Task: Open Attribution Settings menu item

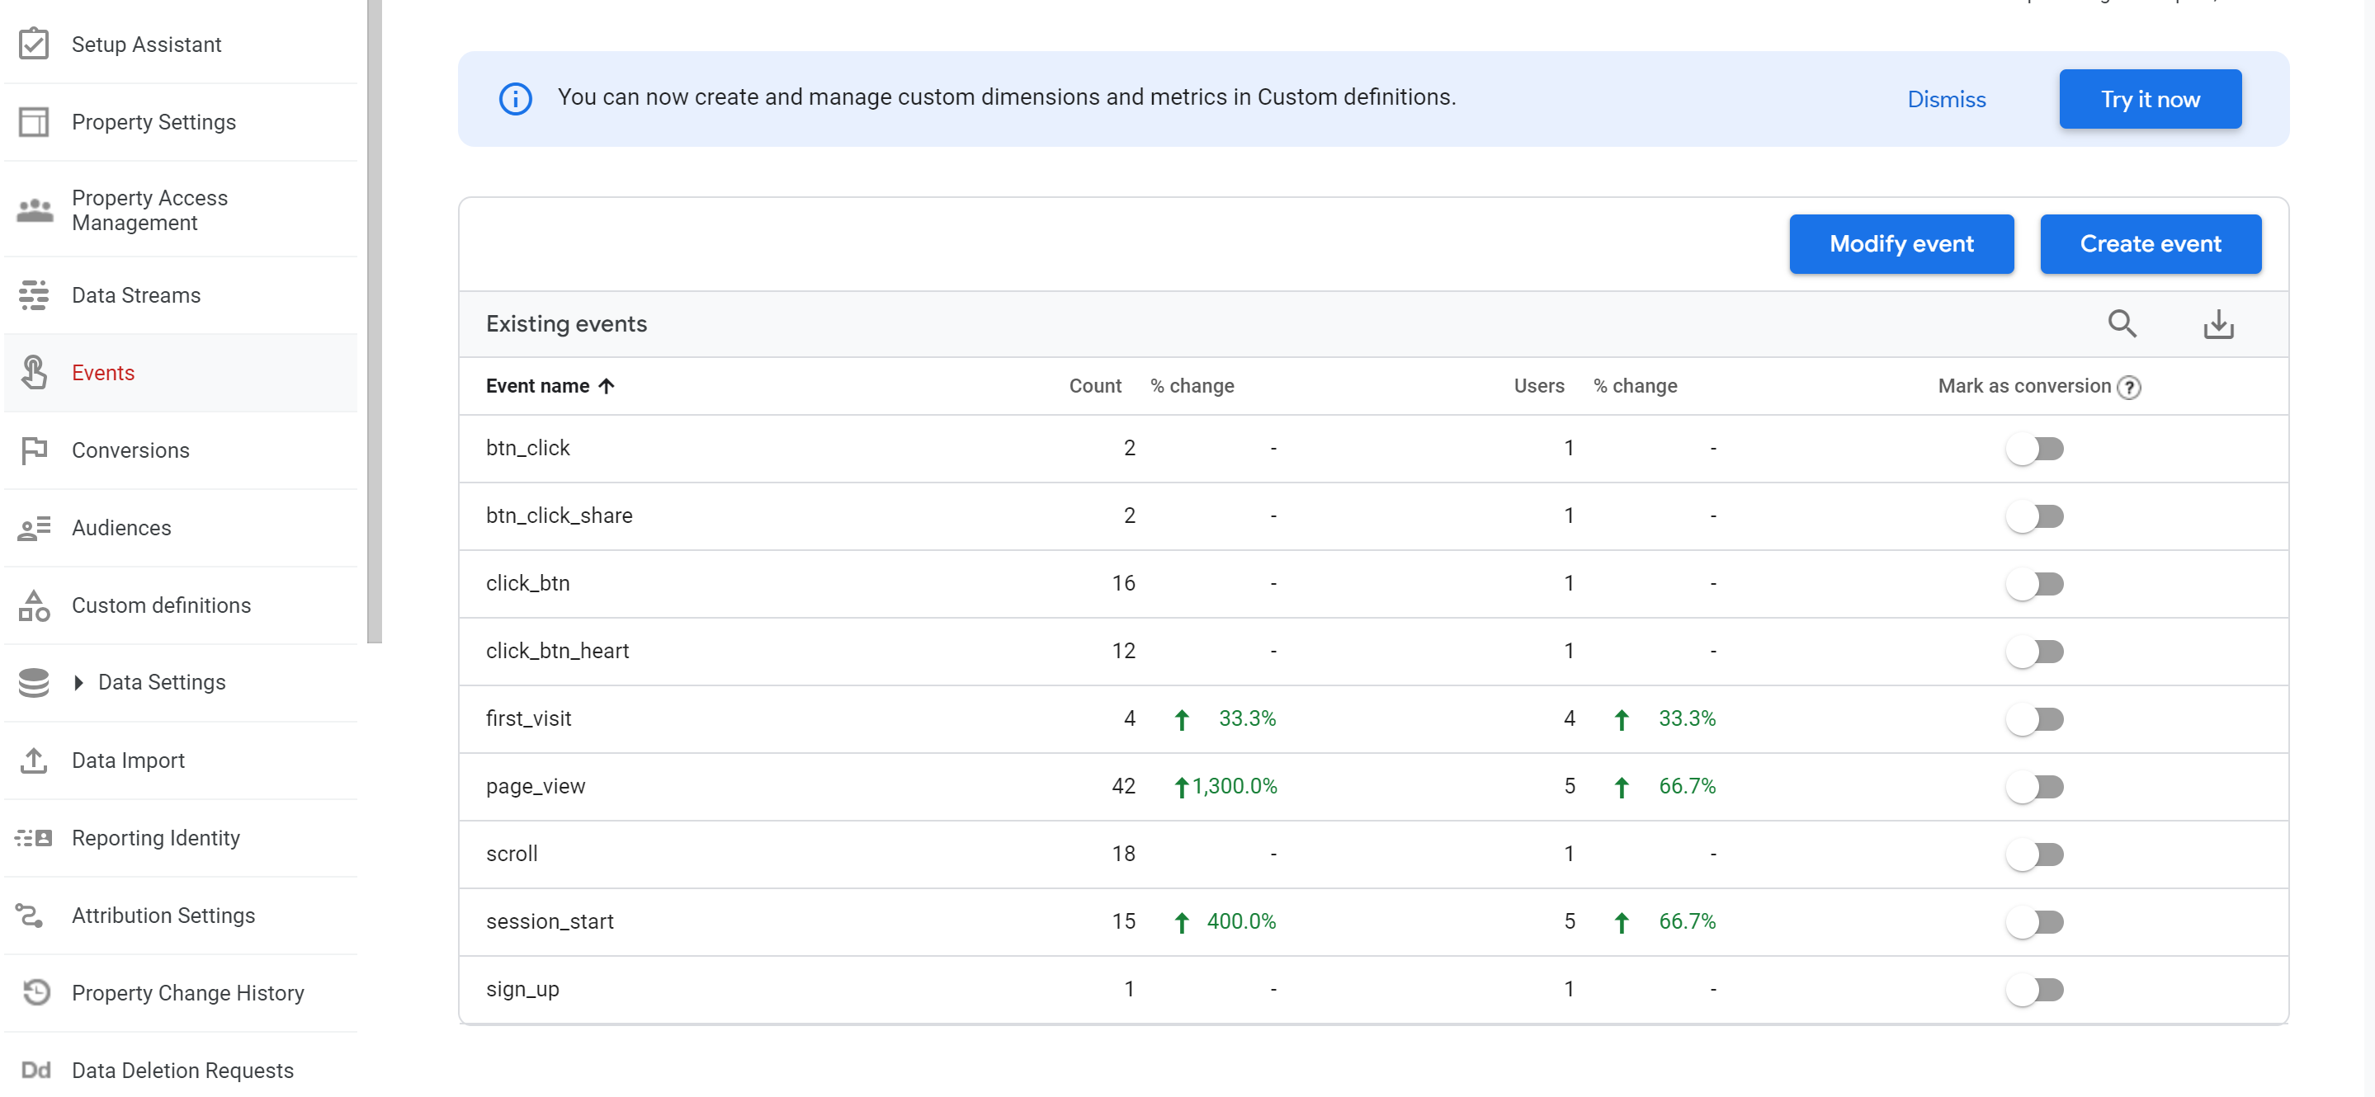Action: click(x=163, y=916)
